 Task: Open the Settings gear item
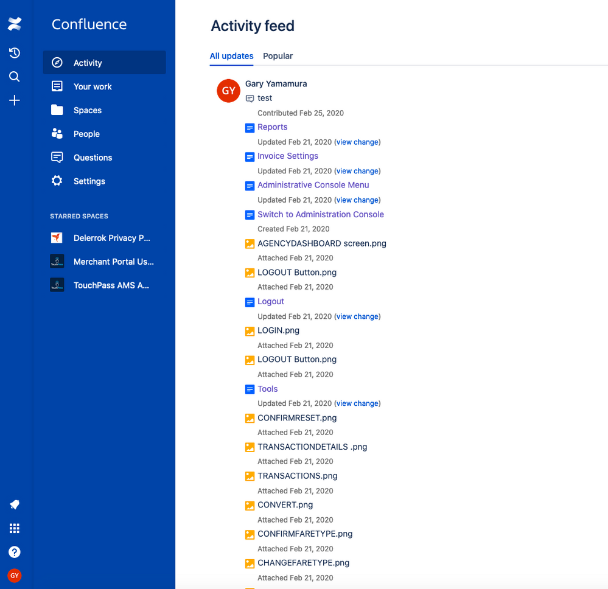tap(104, 181)
